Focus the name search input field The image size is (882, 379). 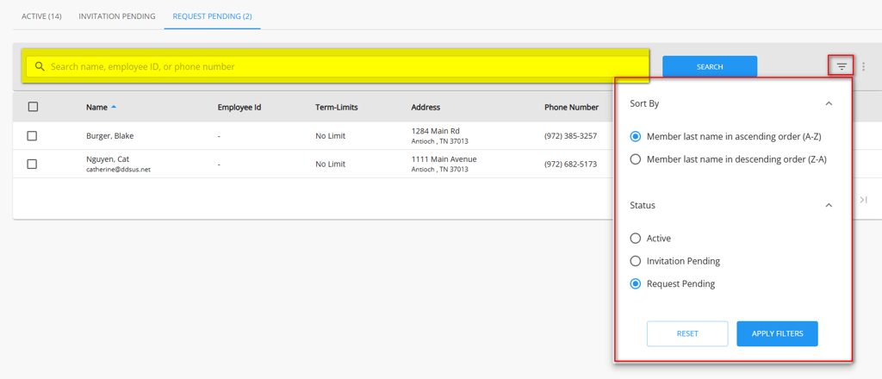point(345,66)
